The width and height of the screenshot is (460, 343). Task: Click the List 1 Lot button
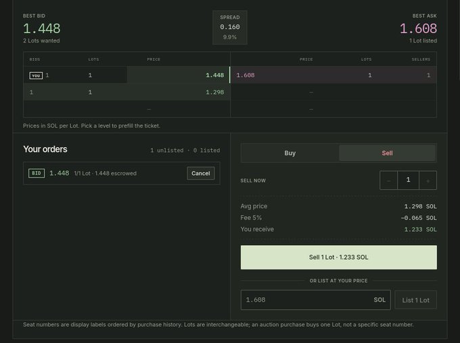pos(416,300)
